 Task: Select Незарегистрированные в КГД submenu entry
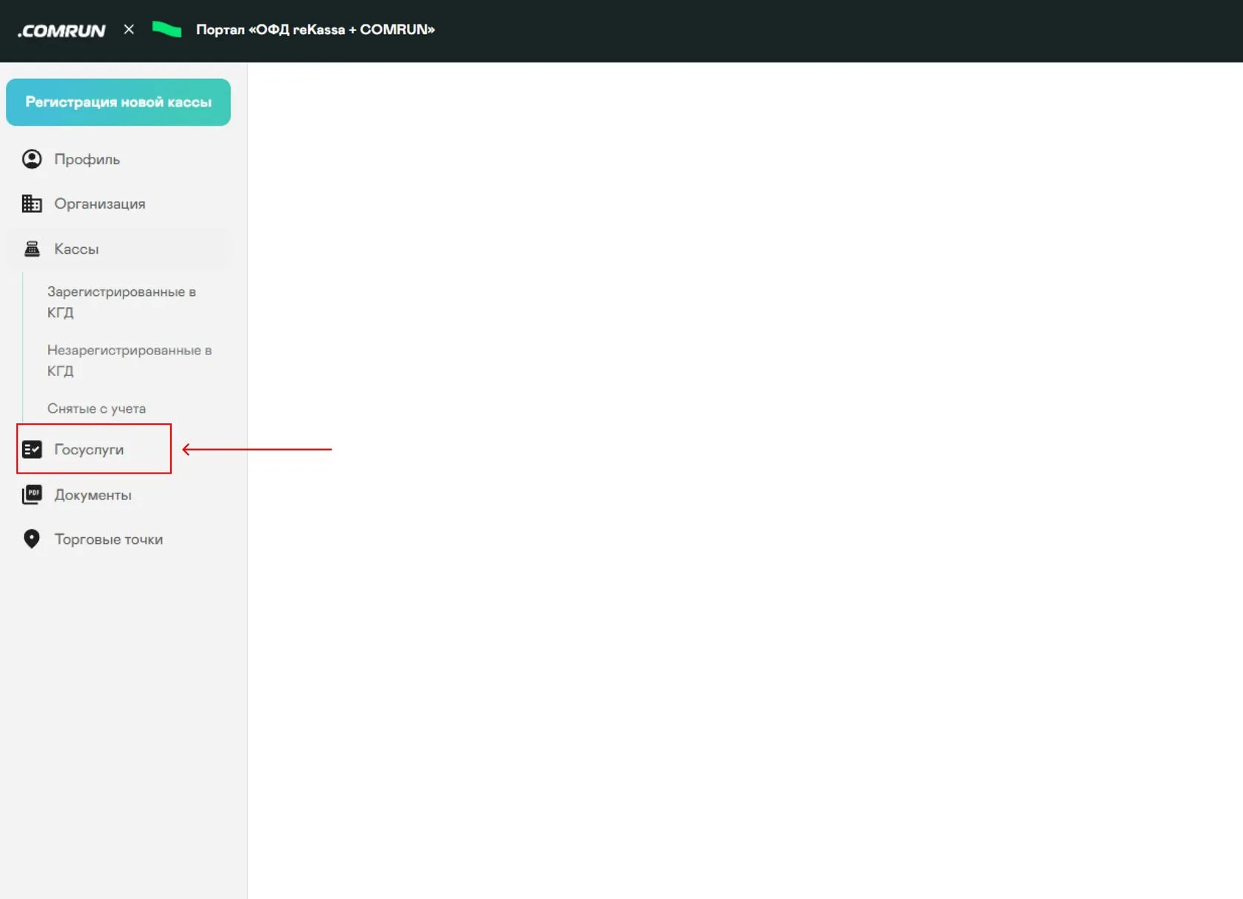click(x=129, y=360)
